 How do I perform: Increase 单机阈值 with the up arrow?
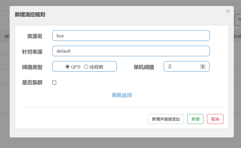203,65
